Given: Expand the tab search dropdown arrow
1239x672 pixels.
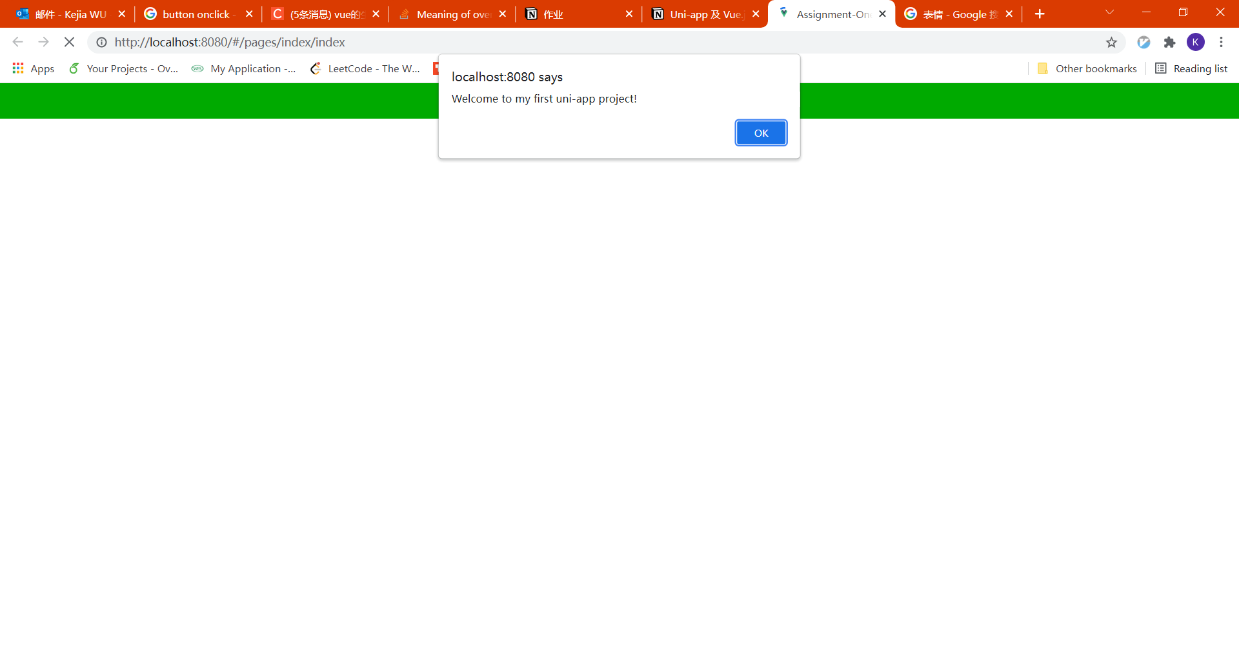Looking at the screenshot, I should tap(1109, 13).
